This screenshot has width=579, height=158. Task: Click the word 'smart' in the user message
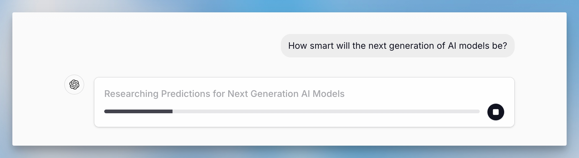coord(321,46)
